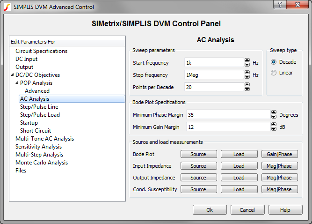The width and height of the screenshot is (312, 224).
Task: Select the Decade sweep type
Action: pos(274,62)
